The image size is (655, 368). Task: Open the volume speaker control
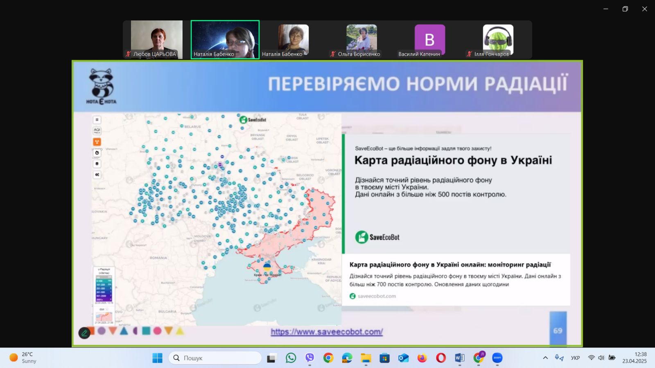(601, 358)
